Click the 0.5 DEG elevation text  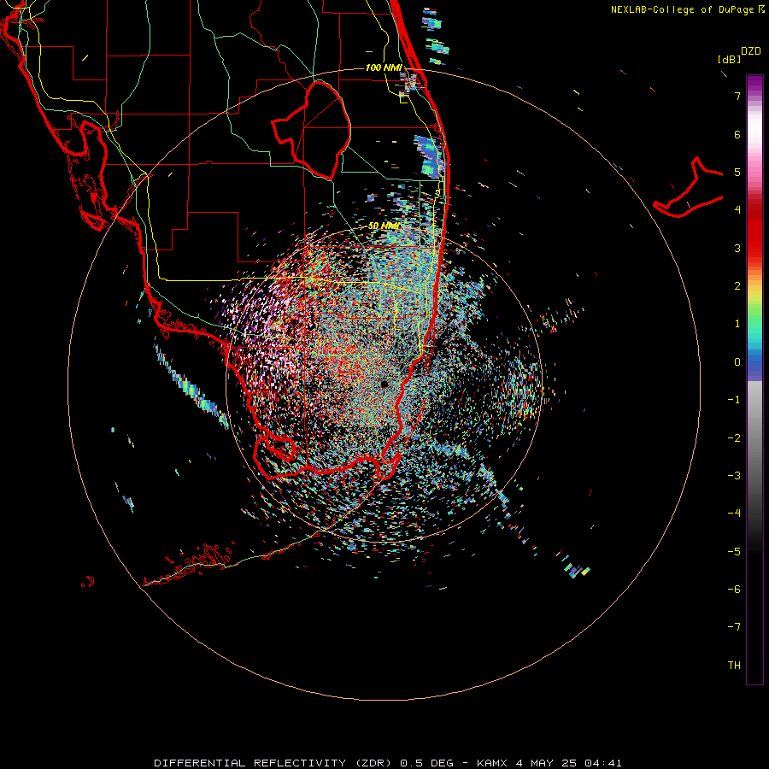(x=428, y=763)
